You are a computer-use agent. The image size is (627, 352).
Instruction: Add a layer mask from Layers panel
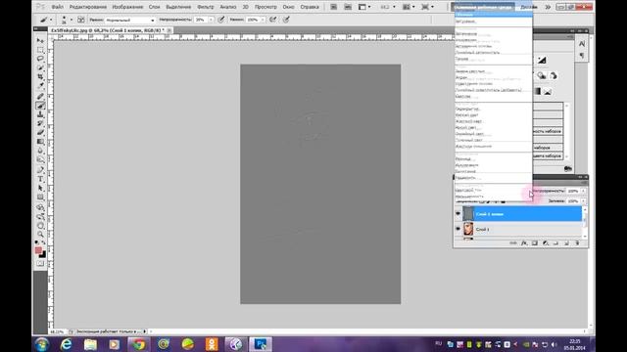(535, 243)
